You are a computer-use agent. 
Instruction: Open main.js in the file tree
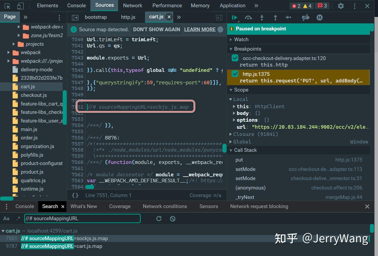29,129
